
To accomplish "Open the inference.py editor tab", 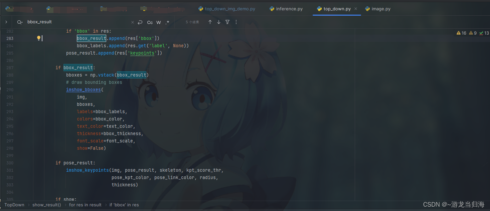I will [x=286, y=9].
